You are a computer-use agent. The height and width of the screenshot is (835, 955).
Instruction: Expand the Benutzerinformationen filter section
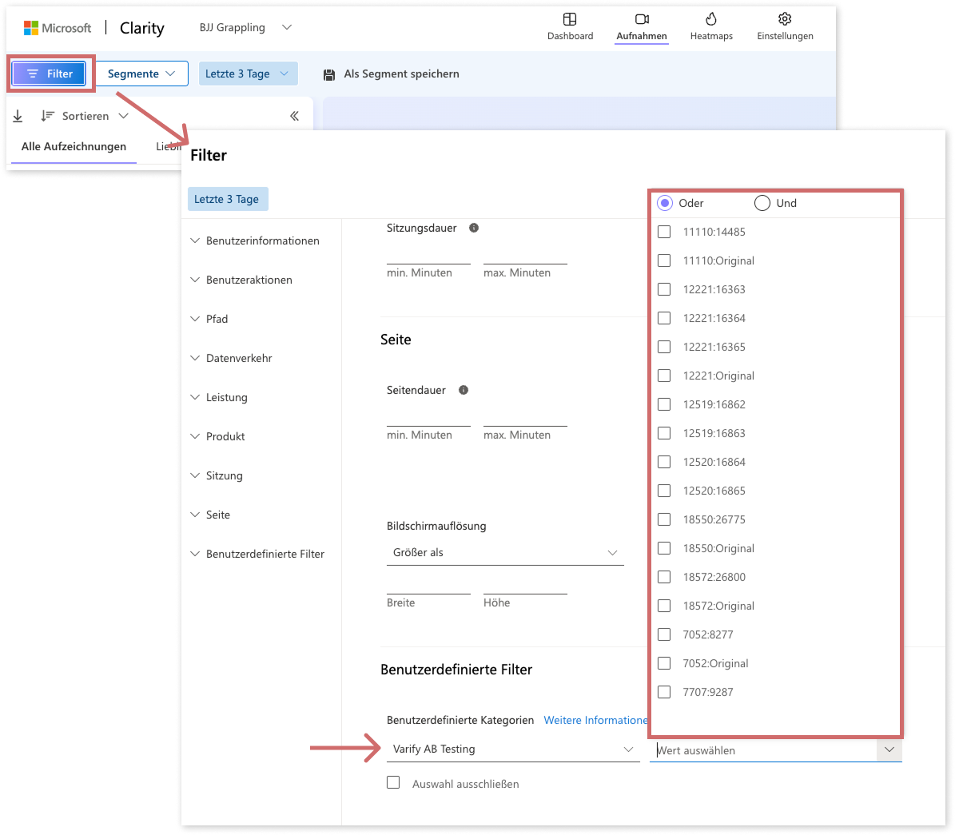[262, 241]
